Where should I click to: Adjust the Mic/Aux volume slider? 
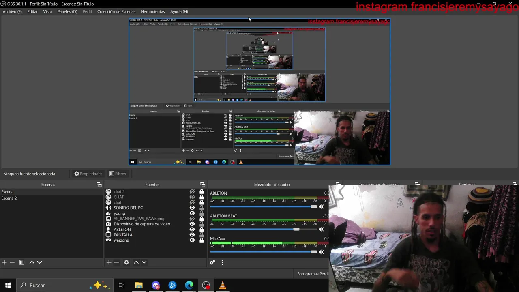click(x=264, y=252)
